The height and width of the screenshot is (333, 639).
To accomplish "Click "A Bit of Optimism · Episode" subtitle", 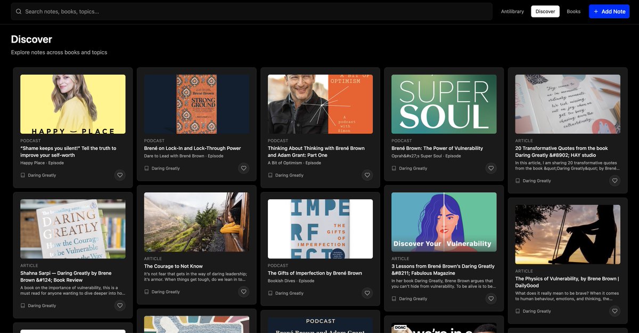I will [294, 163].
